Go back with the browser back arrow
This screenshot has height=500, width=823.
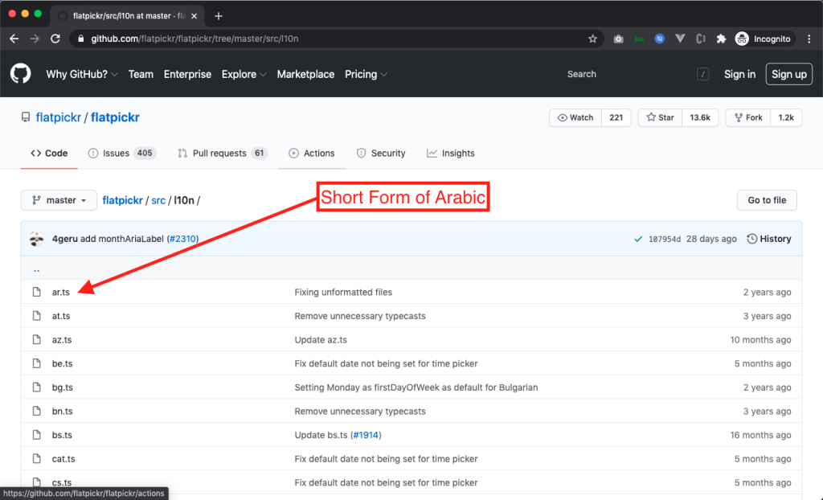[14, 39]
